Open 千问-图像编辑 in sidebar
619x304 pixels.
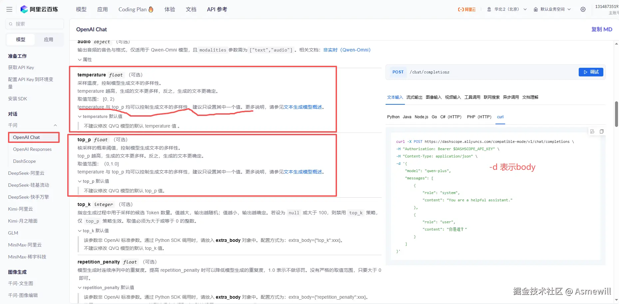pos(23,295)
